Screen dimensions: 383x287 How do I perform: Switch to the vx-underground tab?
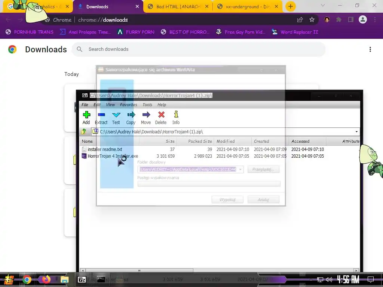(x=247, y=7)
